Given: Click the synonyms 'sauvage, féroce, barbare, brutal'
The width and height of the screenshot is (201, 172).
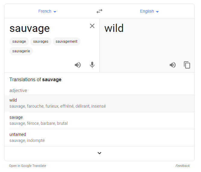Looking at the screenshot, I should [x=39, y=123].
